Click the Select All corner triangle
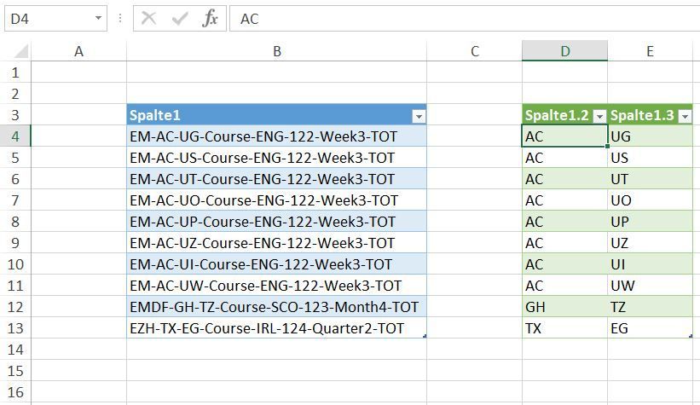Viewport: 700px width, 405px height. (21, 51)
